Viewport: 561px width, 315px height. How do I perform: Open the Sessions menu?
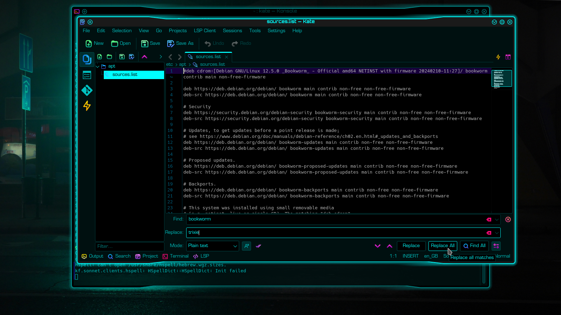coord(232,31)
